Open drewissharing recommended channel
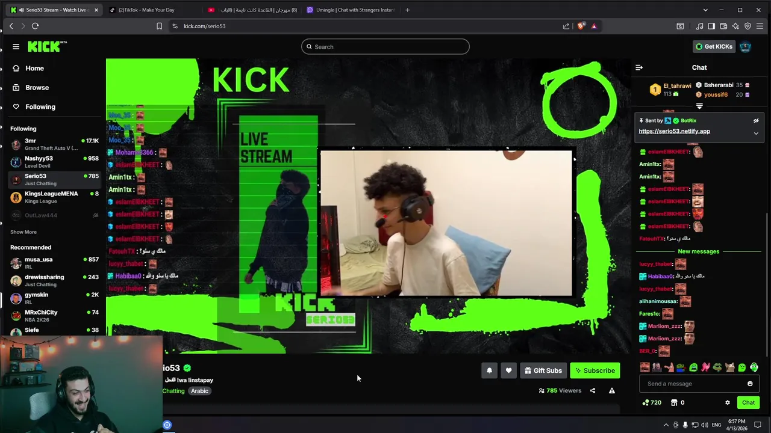This screenshot has width=771, height=433. click(54, 280)
